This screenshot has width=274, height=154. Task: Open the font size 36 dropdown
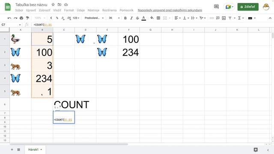tap(114, 18)
